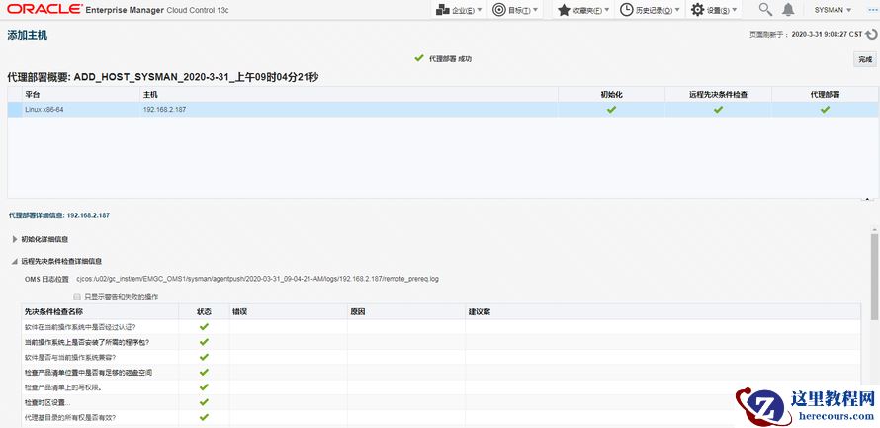Image resolution: width=880 pixels, height=428 pixels.
Task: Click the Oracle Enterprise Manager logo
Action: pyautogui.click(x=118, y=10)
